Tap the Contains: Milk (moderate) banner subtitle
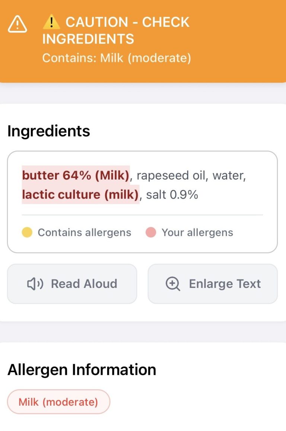 click(117, 58)
